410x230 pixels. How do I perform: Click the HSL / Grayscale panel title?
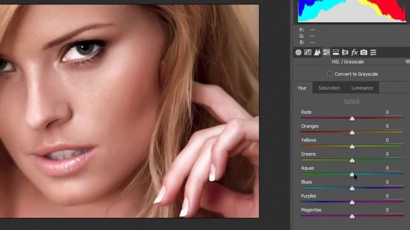(x=348, y=62)
